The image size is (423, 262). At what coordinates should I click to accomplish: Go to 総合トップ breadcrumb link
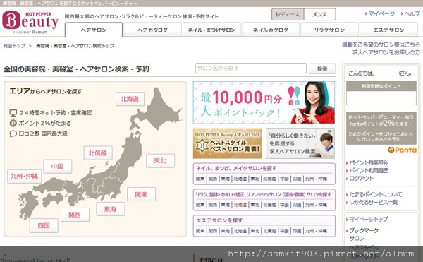[x=15, y=46]
